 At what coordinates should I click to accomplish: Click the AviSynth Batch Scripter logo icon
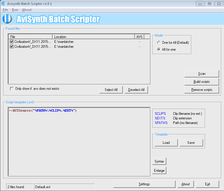7,19
